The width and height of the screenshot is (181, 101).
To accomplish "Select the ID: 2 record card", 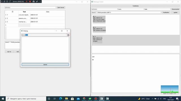I will [99, 29].
